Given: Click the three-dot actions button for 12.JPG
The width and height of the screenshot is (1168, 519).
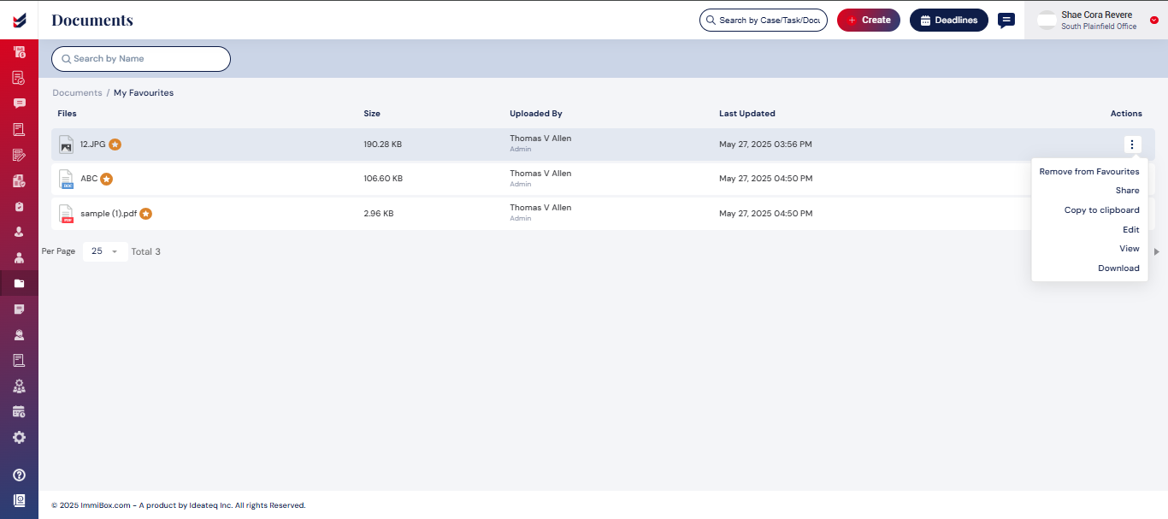Looking at the screenshot, I should point(1132,144).
